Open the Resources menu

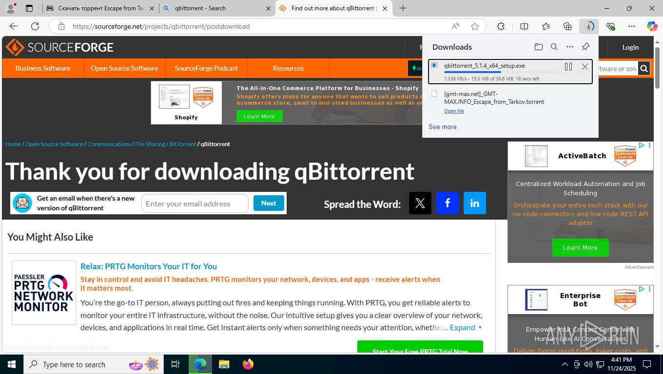[x=288, y=68]
